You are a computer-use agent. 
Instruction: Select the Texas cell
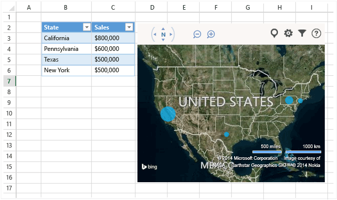point(66,60)
